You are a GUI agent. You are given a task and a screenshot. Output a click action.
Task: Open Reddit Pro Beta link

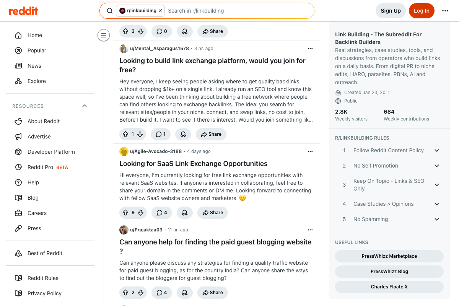pos(50,167)
